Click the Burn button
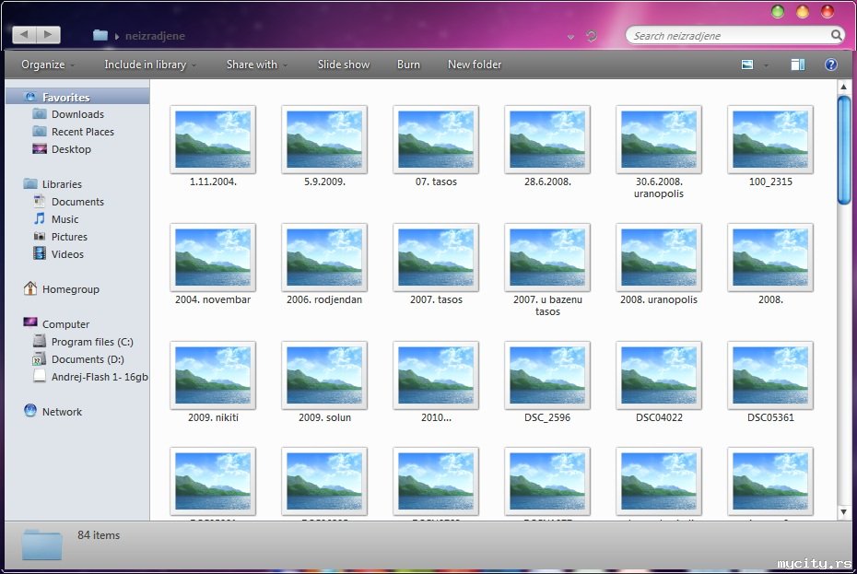Image resolution: width=857 pixels, height=574 pixels. (408, 64)
